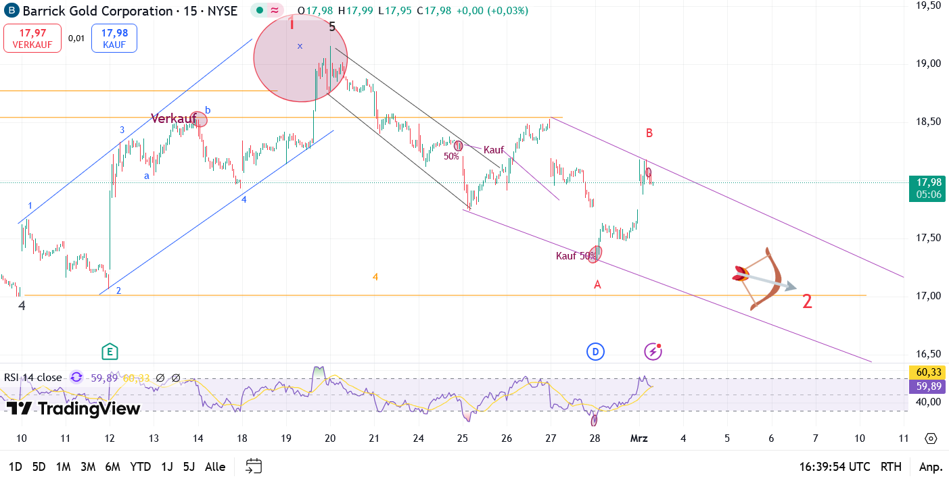The width and height of the screenshot is (949, 481).
Task: Open the earnings E marker
Action: click(110, 351)
